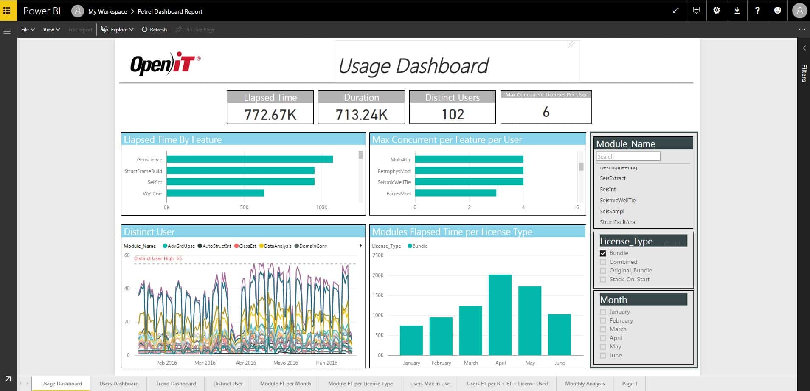810x391 pixels.
Task: Expand the Filters pane chevron
Action: (x=804, y=48)
